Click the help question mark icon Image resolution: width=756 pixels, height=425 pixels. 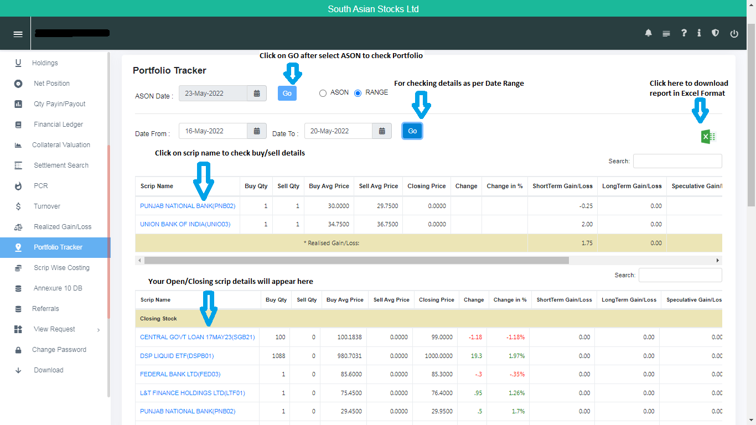point(684,33)
